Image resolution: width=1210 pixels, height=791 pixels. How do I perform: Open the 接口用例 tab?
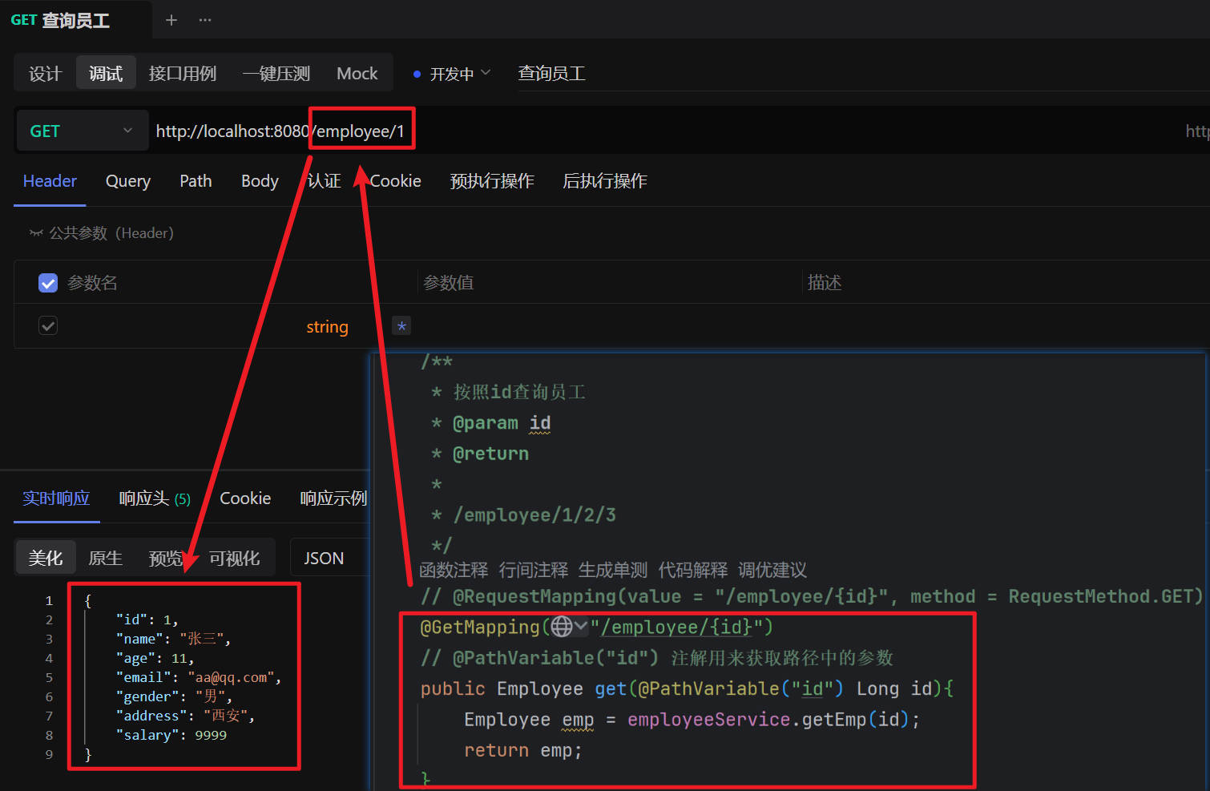click(x=183, y=74)
